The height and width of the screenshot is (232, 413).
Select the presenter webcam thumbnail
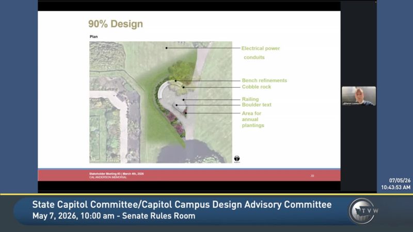359,96
